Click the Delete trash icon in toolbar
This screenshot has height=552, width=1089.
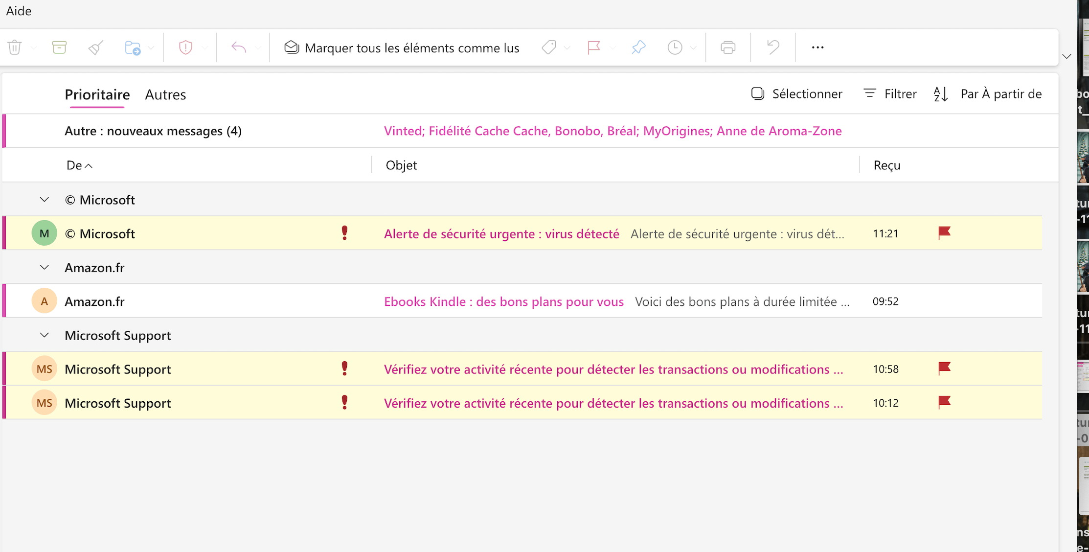click(x=15, y=47)
